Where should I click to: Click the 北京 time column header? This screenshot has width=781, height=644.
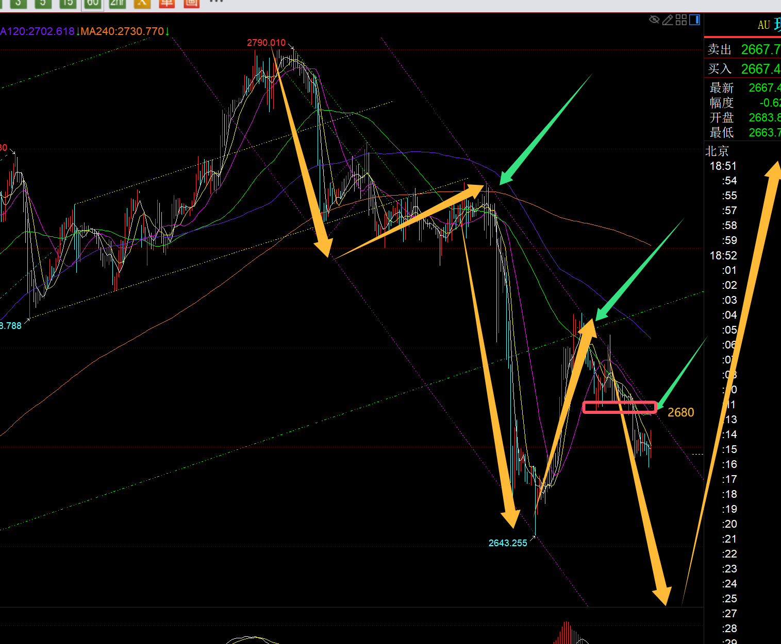pyautogui.click(x=717, y=151)
